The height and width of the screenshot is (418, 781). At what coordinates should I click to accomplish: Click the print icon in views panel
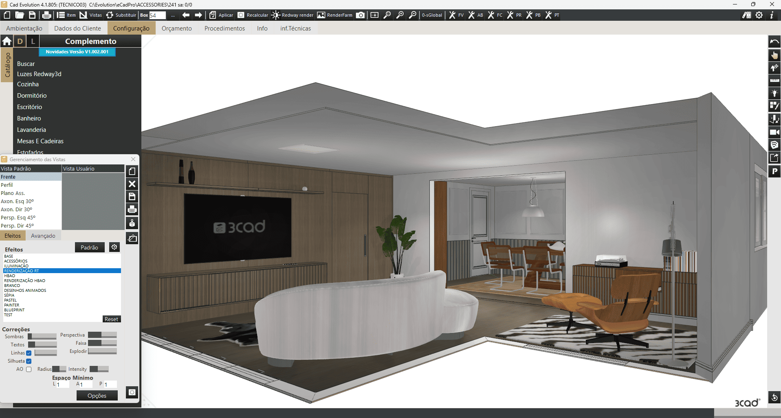click(x=132, y=210)
